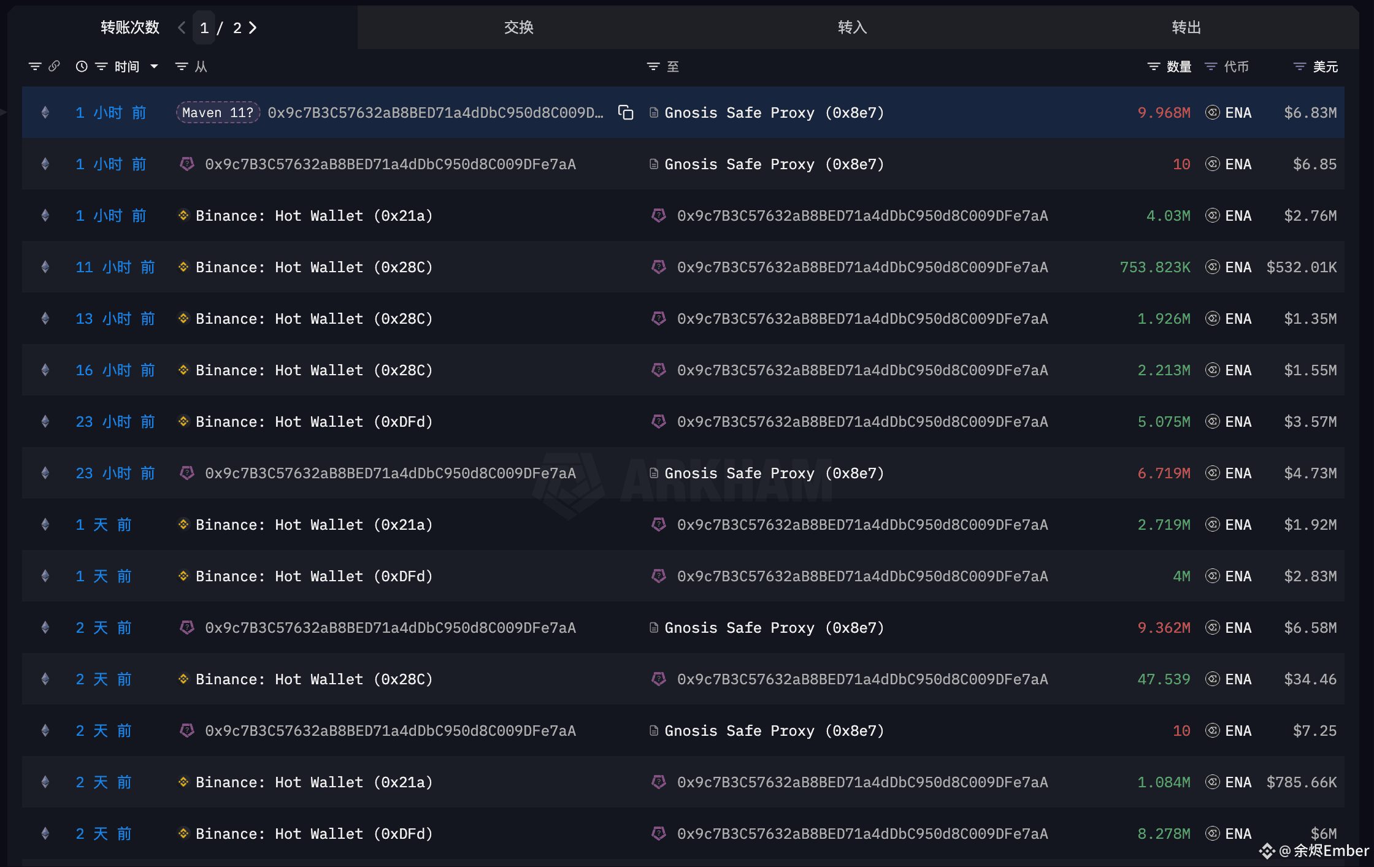Click Binance icon in 753.823K row

tap(183, 267)
